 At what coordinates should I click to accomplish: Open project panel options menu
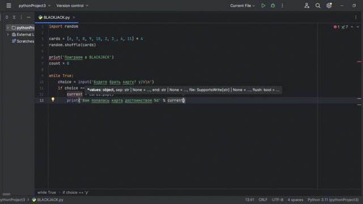point(22,18)
